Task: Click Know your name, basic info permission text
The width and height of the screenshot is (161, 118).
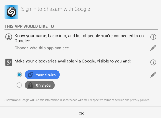Action: (79, 38)
